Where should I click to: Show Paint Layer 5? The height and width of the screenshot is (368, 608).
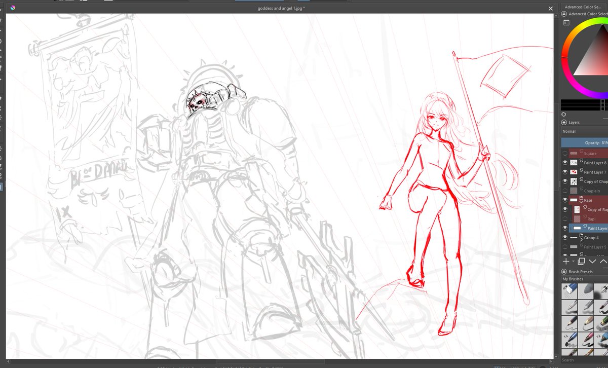pos(565,247)
